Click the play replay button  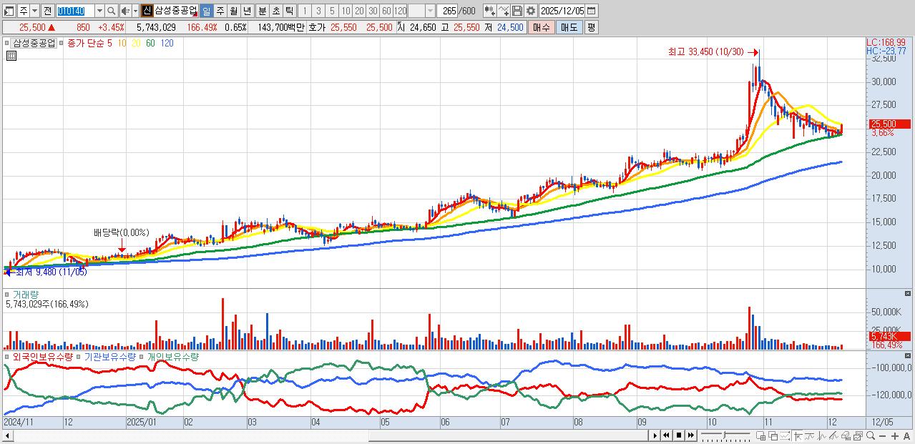[x=655, y=435]
